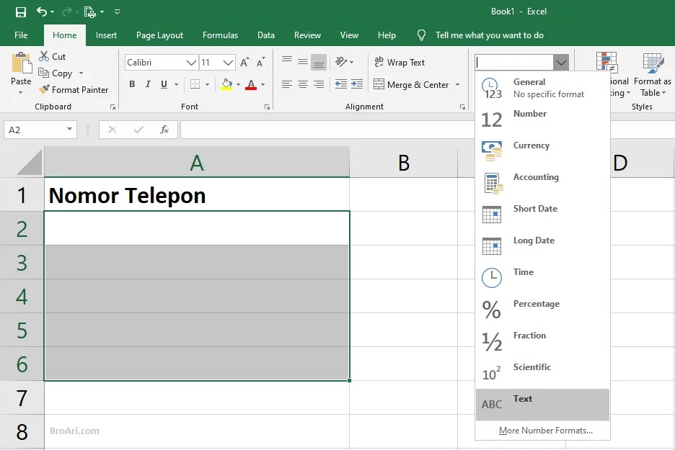Apply the yellow Fill Color swatch
This screenshot has width=675, height=450.
(x=226, y=84)
